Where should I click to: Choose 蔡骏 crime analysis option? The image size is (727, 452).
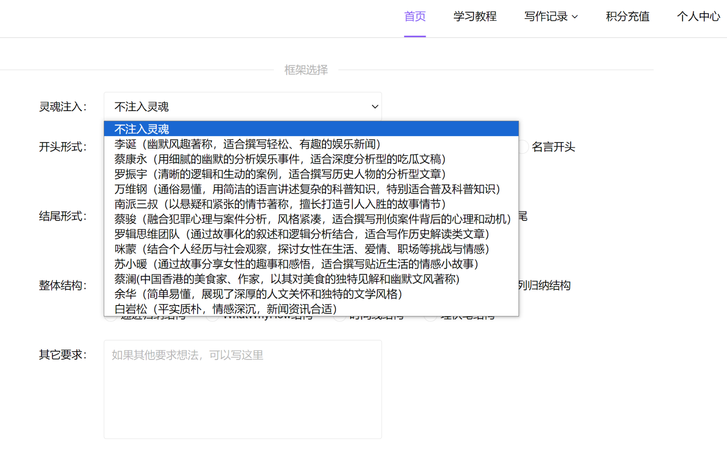click(x=312, y=219)
